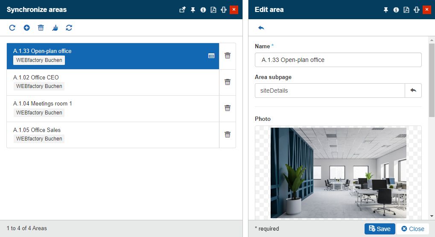The height and width of the screenshot is (237, 435).
Task: Open PDF help in Edit area header
Action: pyautogui.click(x=406, y=10)
